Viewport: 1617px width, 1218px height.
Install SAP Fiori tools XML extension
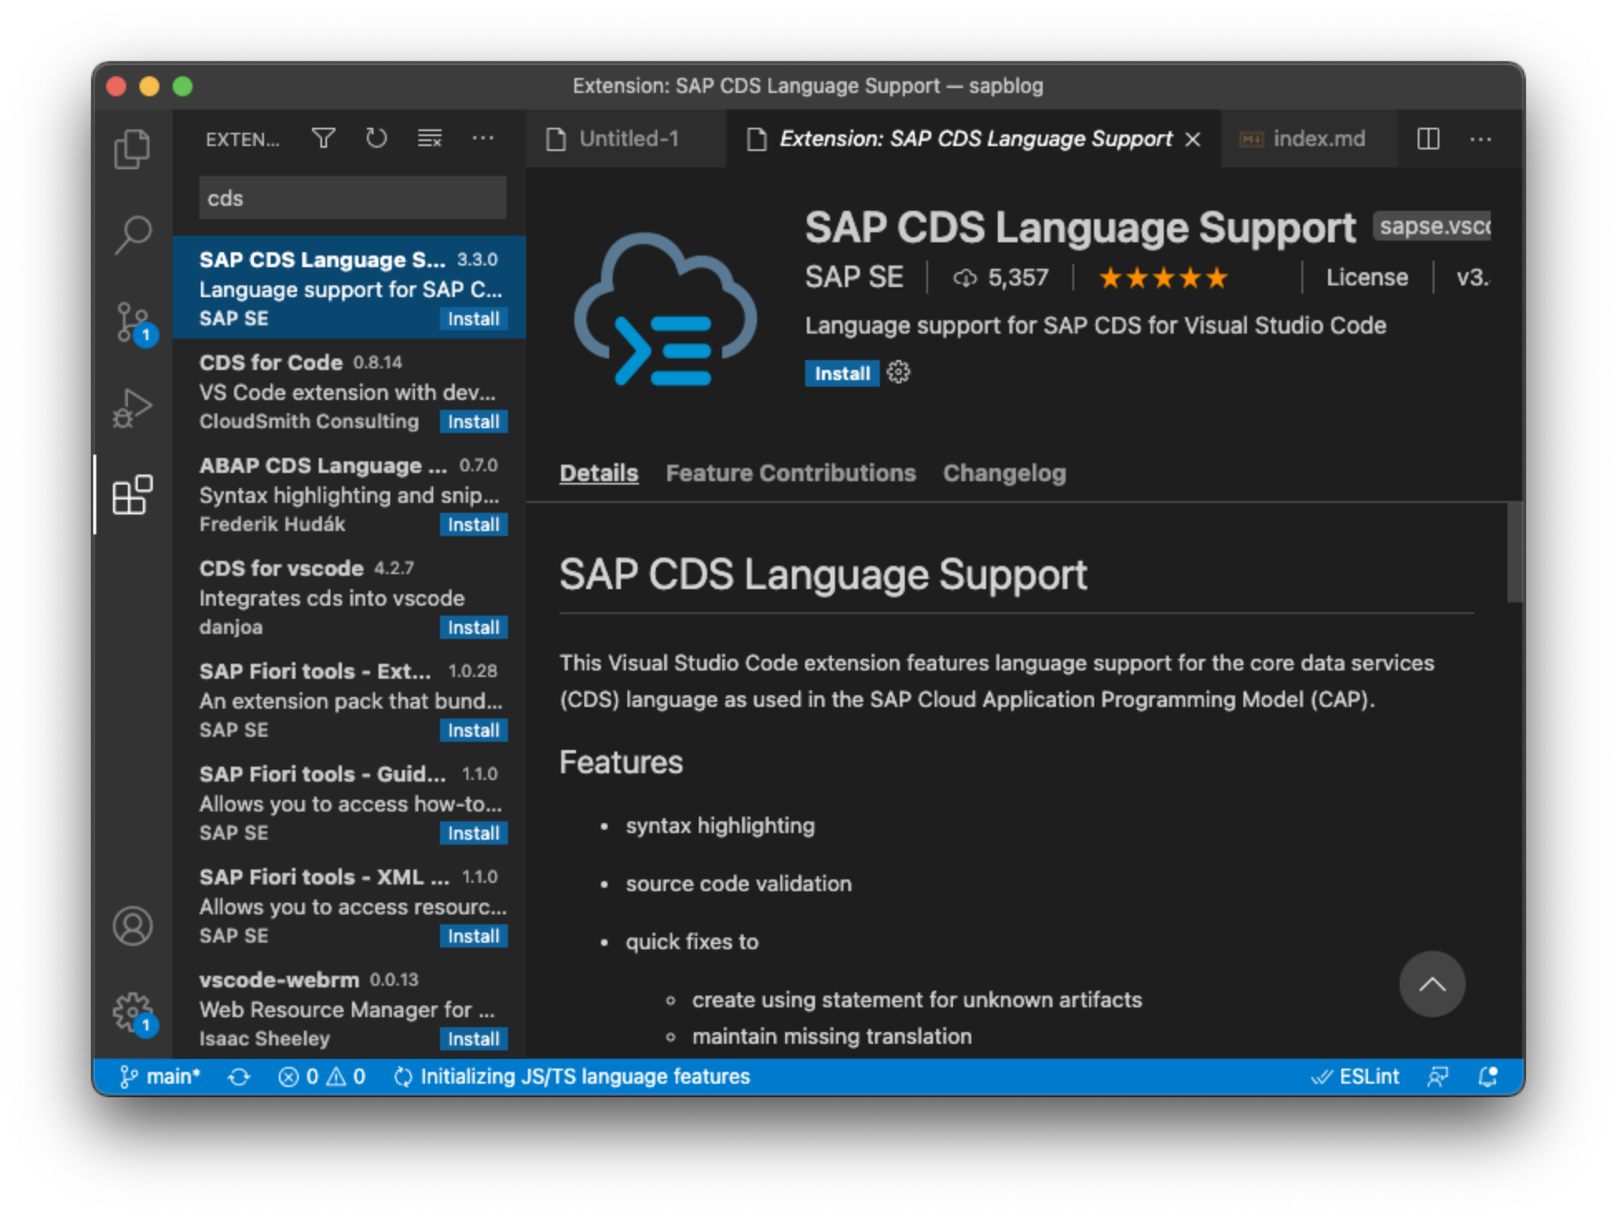click(473, 936)
